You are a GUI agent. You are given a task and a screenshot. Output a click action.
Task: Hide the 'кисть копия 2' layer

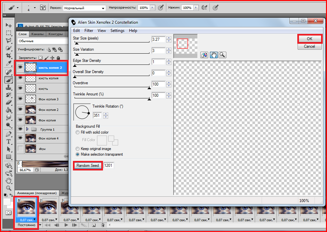(20, 67)
